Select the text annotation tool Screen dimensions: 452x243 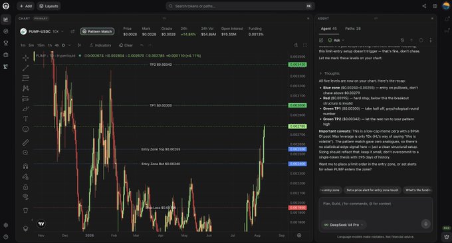point(26,119)
